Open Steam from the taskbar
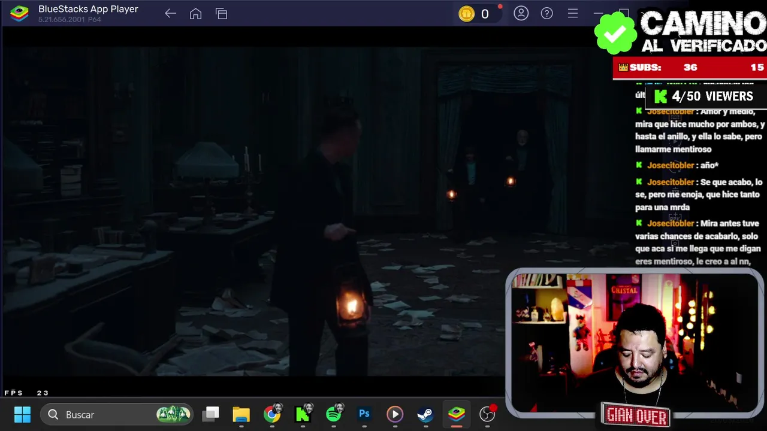The image size is (767, 431). coord(425,414)
